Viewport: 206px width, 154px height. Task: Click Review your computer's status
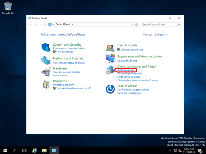pos(69,48)
